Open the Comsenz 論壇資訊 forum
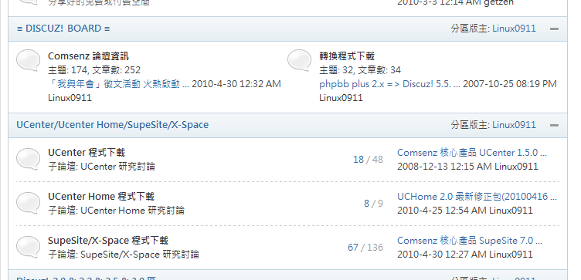This screenshot has width=581, height=280. (88, 56)
